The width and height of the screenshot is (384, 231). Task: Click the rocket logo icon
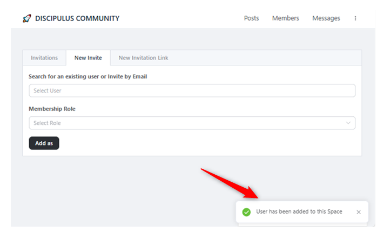click(x=27, y=18)
